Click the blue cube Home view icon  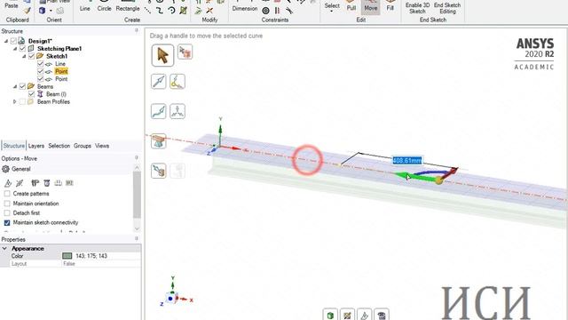(x=43, y=11)
